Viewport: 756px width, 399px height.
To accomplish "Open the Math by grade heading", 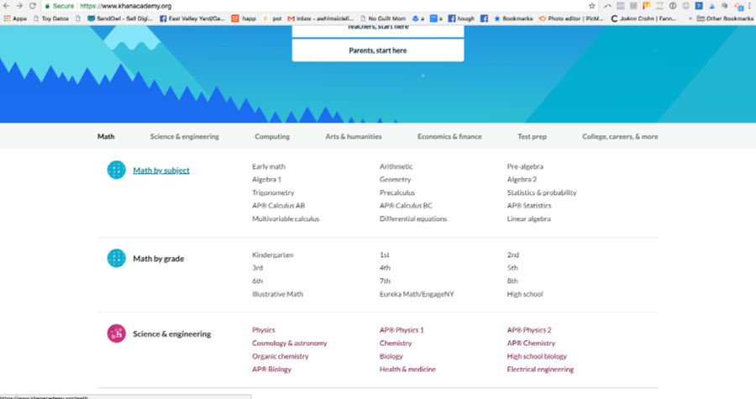I will click(x=158, y=258).
